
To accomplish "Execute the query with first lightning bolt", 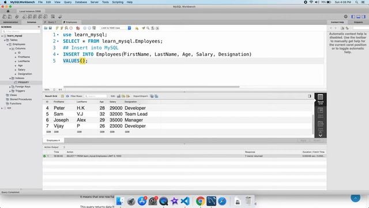I will (x=57, y=28).
